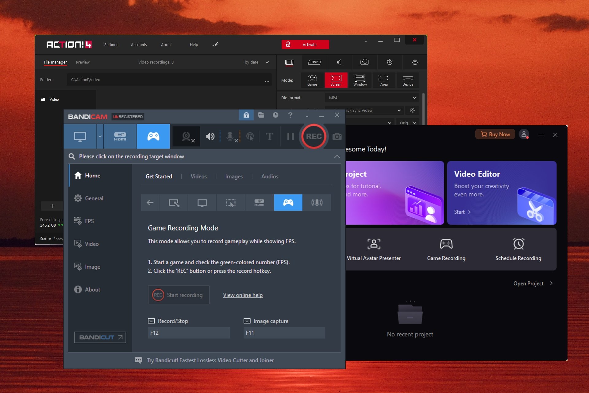Select Bandicam screen recording mode monitor icon
Image resolution: width=589 pixels, height=393 pixels.
pyautogui.click(x=80, y=137)
